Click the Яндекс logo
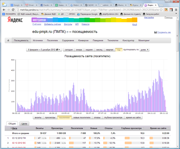 click(x=15, y=20)
